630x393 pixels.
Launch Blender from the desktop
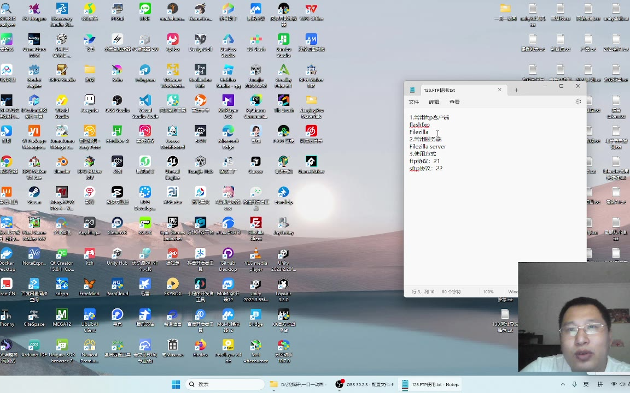click(62, 164)
